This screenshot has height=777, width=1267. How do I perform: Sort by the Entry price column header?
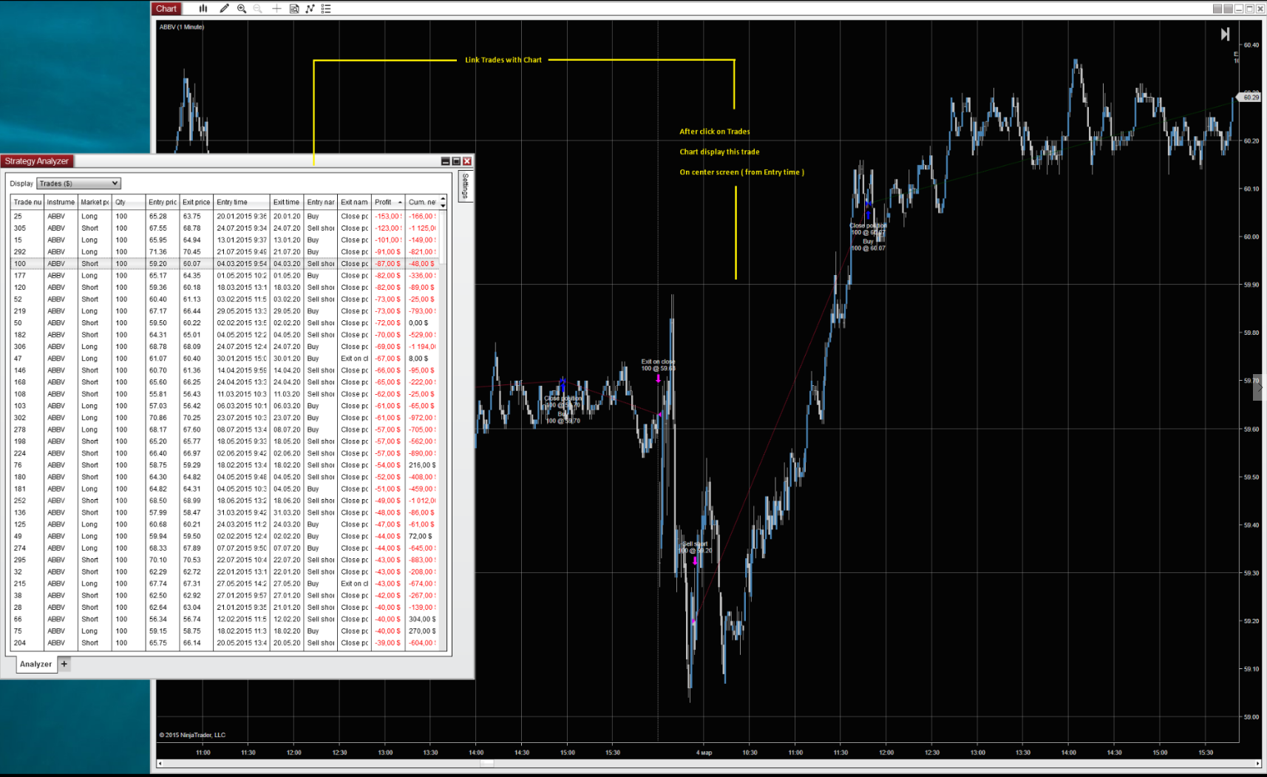click(163, 202)
